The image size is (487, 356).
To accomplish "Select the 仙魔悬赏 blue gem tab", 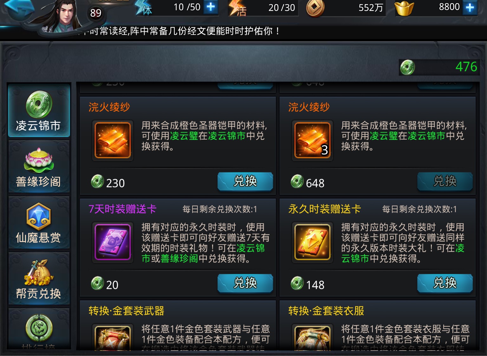I will (39, 222).
